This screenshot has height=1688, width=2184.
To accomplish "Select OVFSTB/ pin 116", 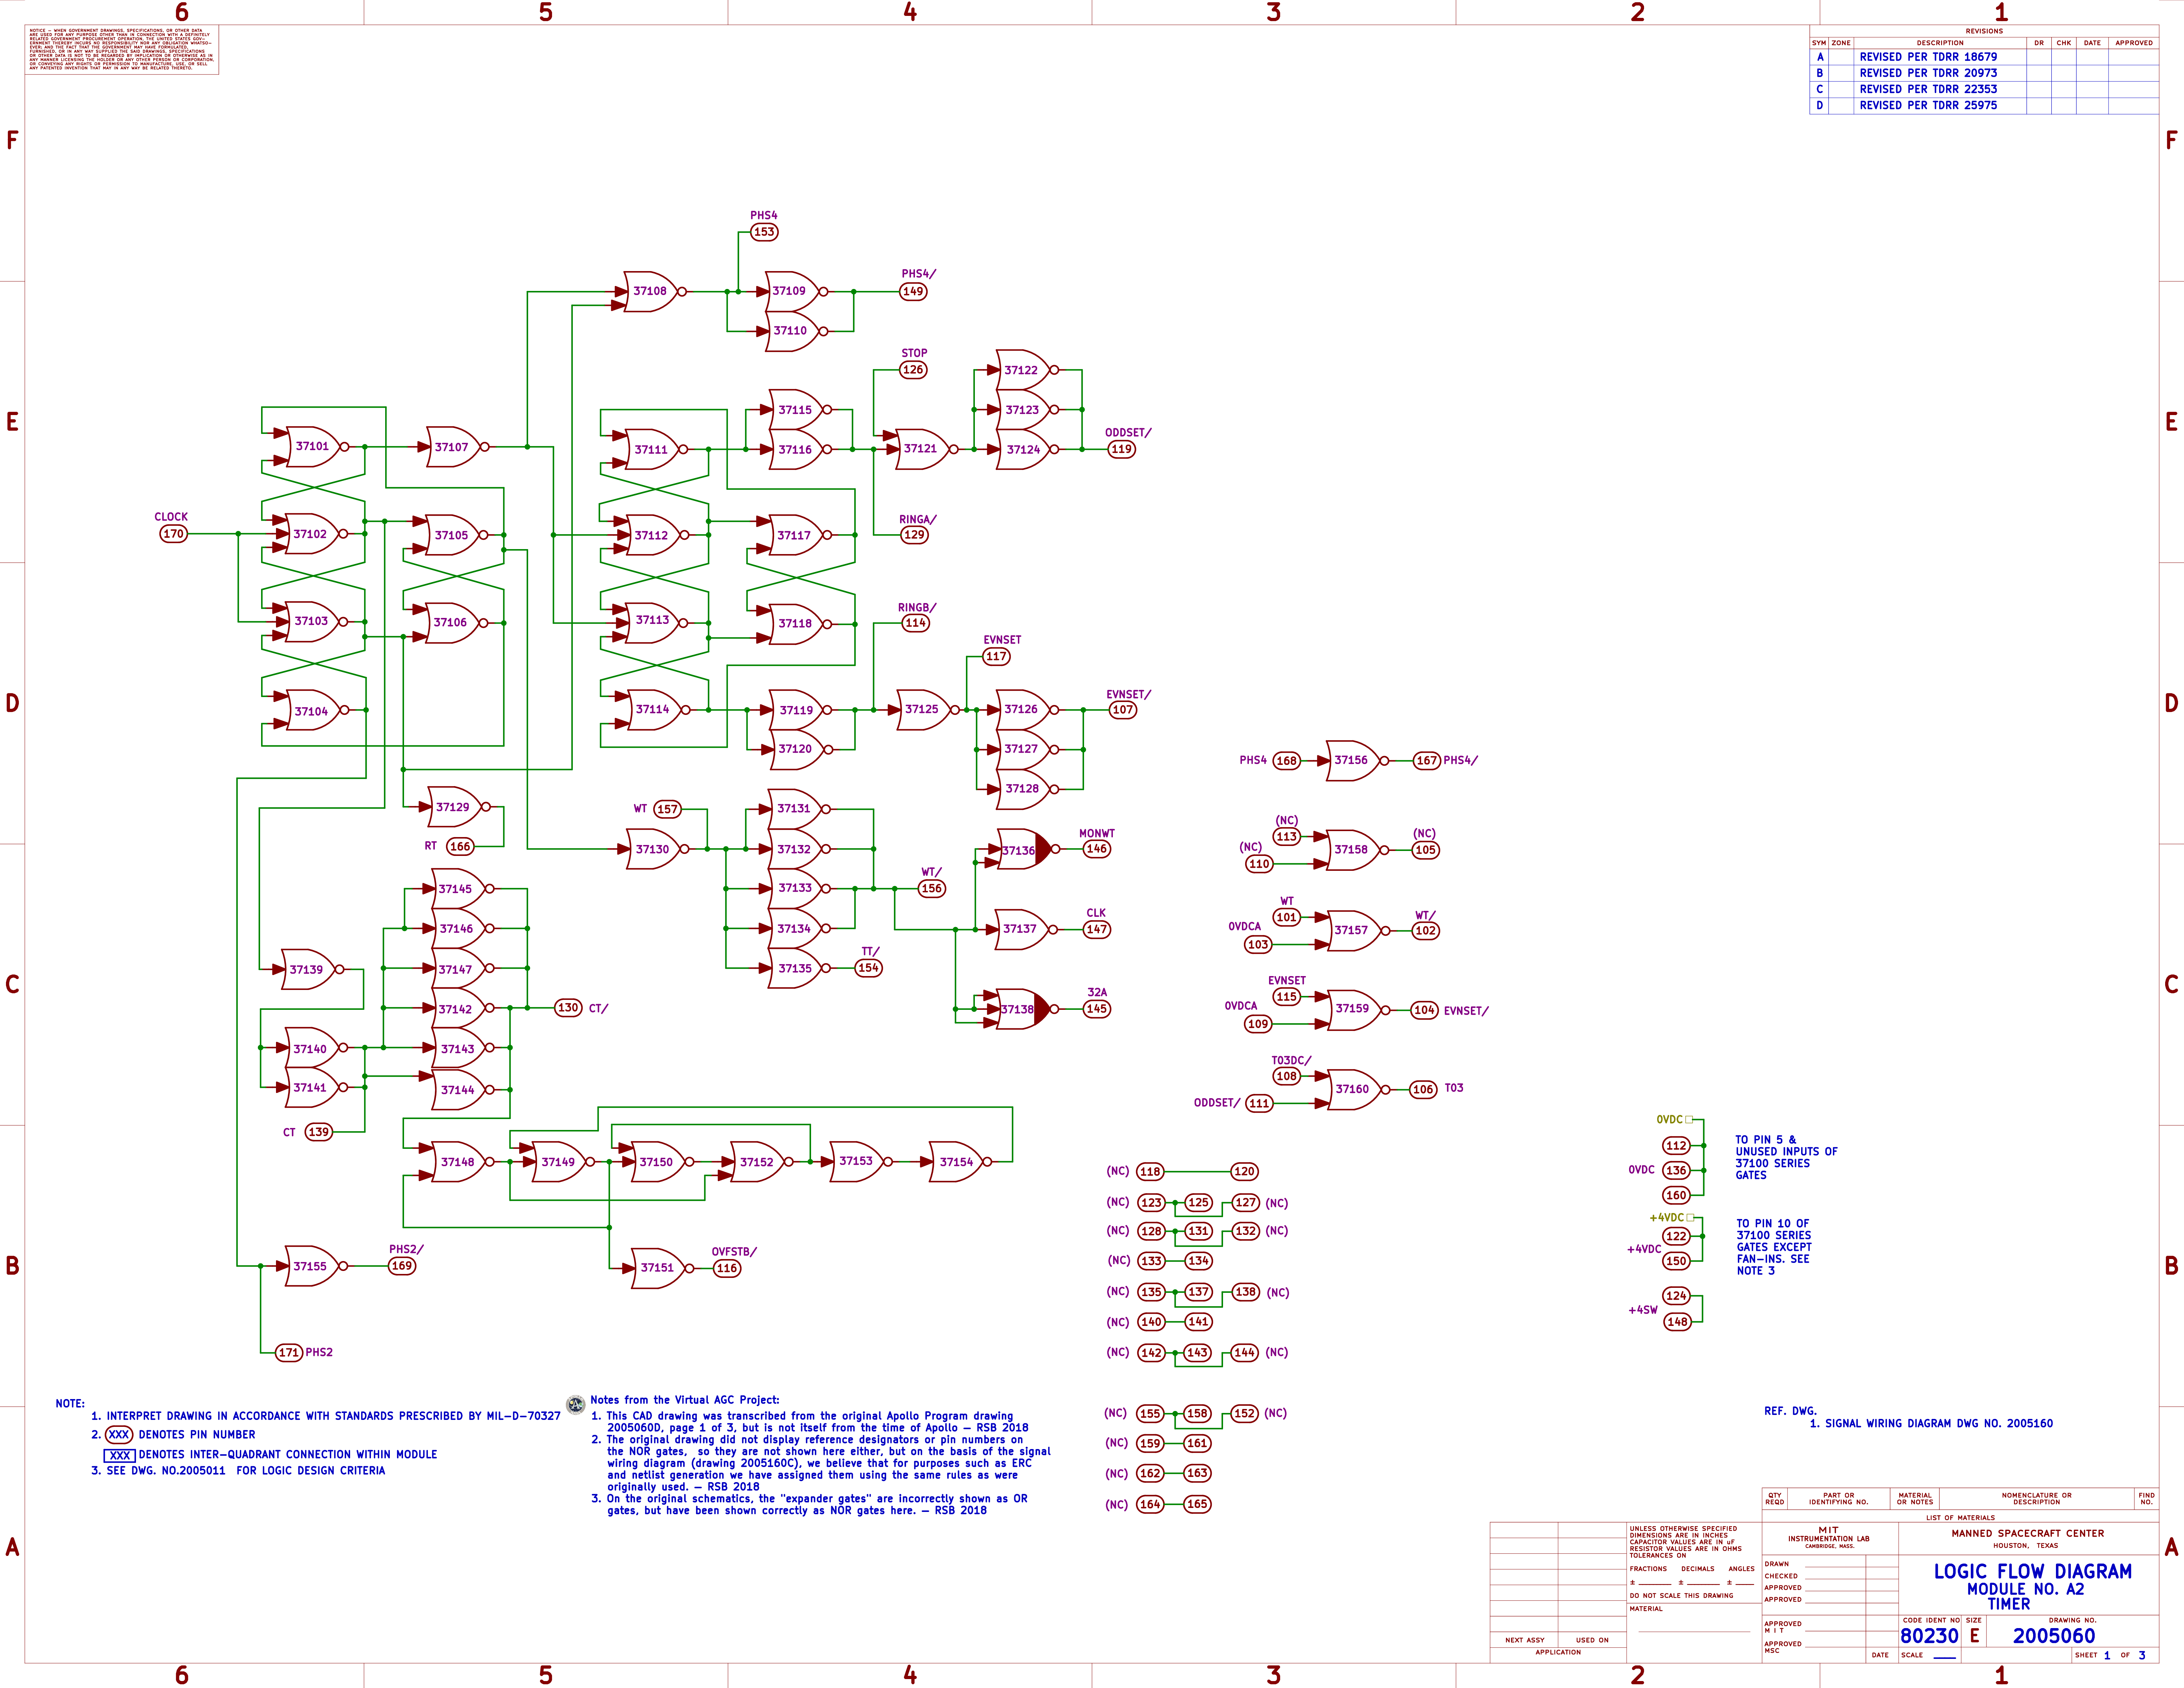I will coord(727,1268).
